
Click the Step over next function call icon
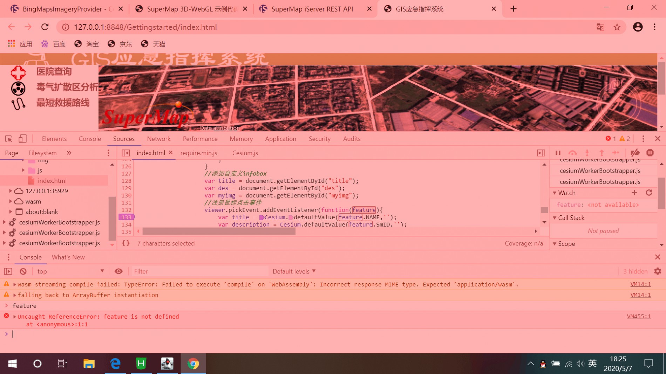pos(572,153)
